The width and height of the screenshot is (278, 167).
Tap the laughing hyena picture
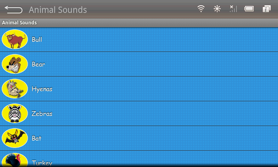point(15,89)
